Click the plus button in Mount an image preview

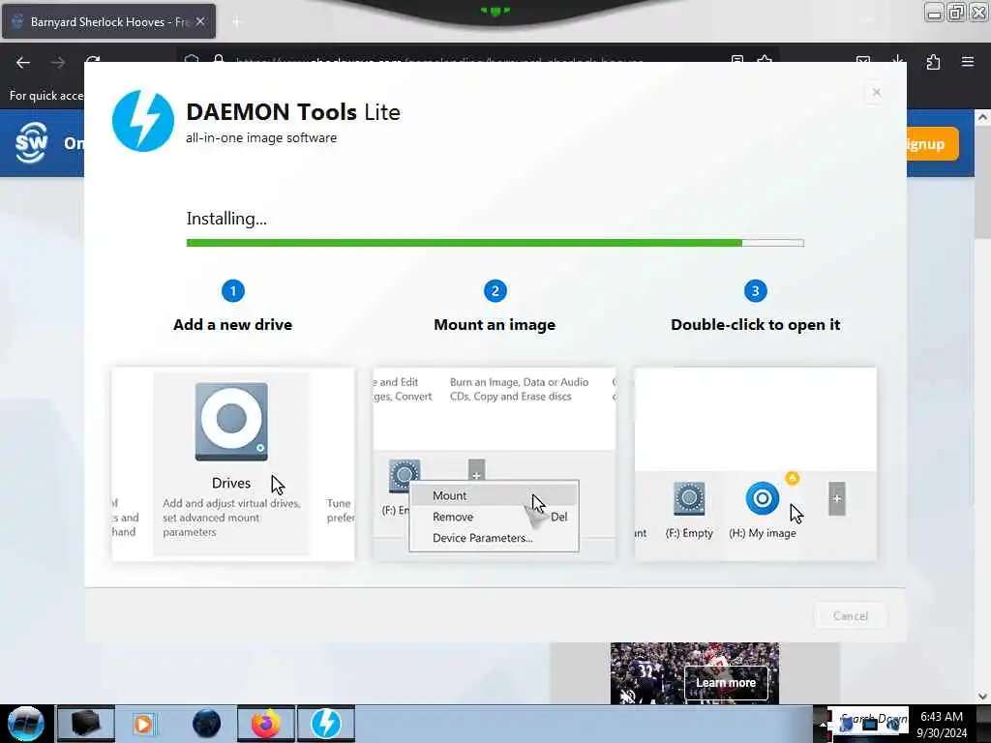pos(476,471)
